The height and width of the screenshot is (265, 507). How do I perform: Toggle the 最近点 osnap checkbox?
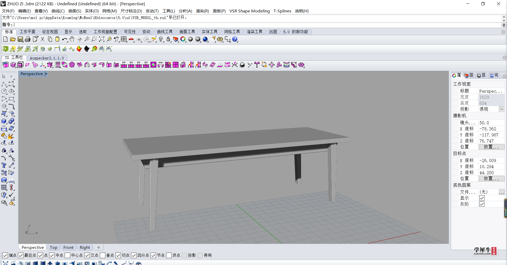[21, 255]
